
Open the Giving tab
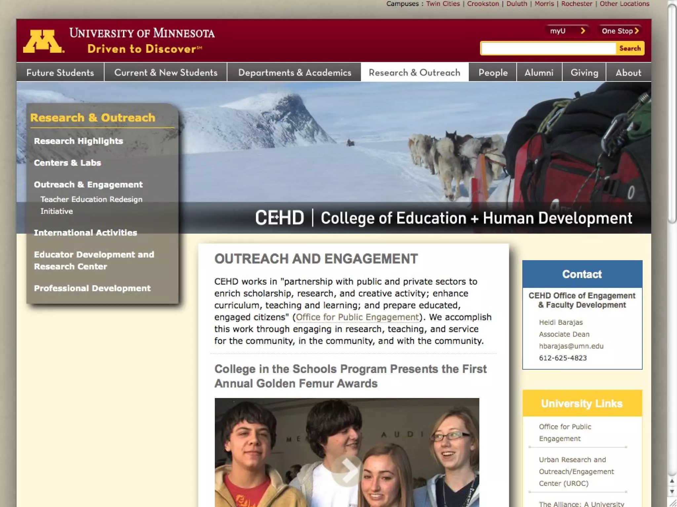(584, 72)
